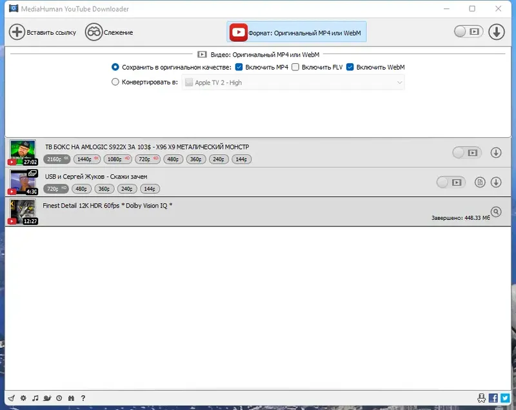This screenshot has width=516, height=410.
Task: Click thumbnail of ТВ БОКС video
Action: pos(23,152)
